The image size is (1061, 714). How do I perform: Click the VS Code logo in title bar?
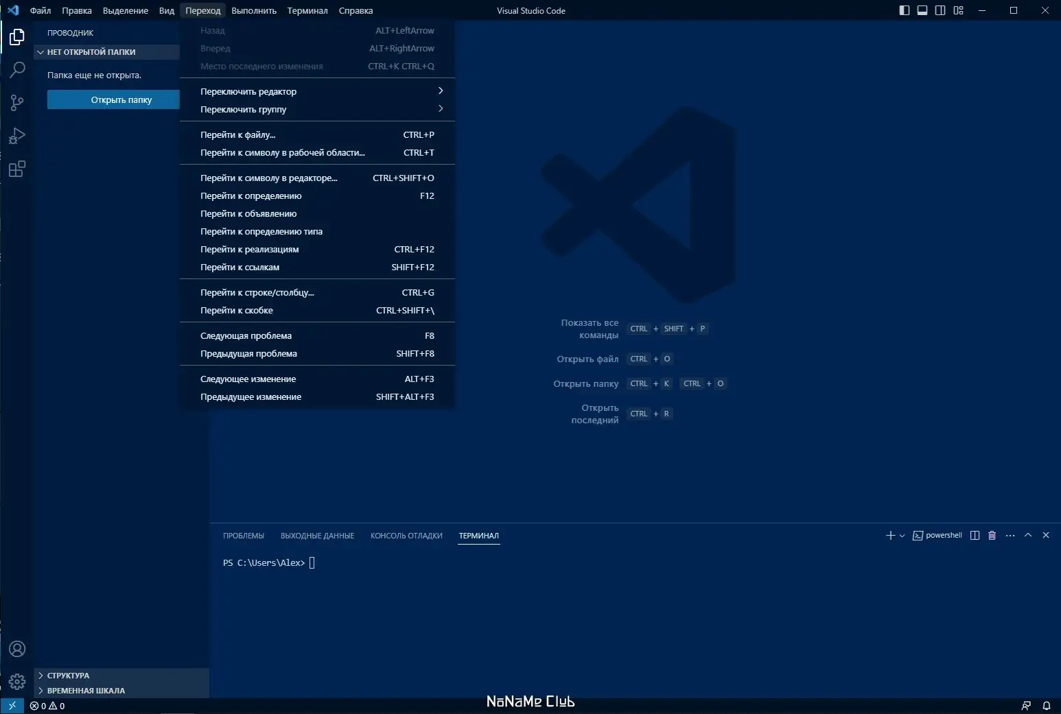(13, 10)
